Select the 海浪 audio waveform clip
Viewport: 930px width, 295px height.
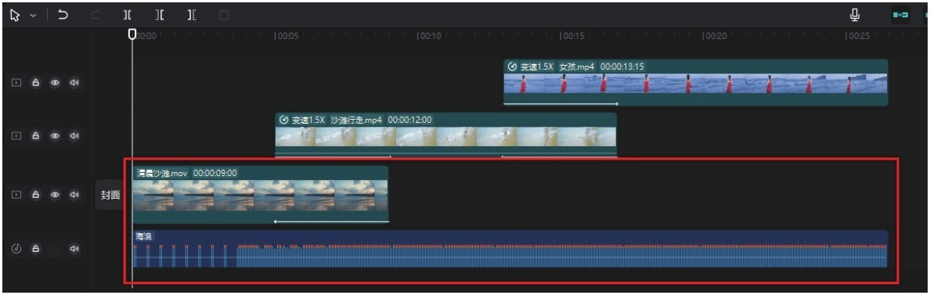(510, 249)
